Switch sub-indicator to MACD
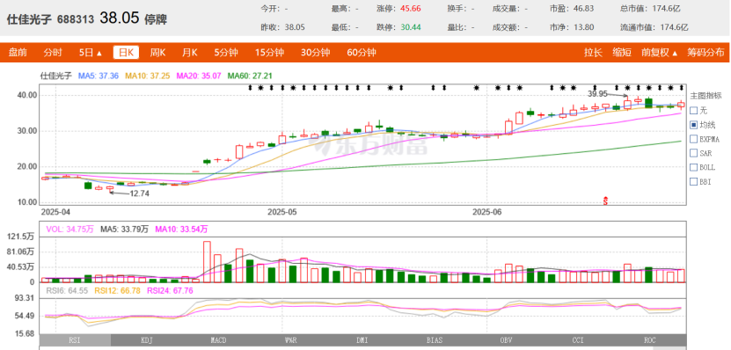The image size is (731, 350). tap(219, 340)
